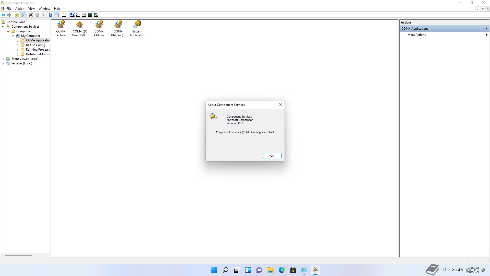Select the DCOM Config folder
490x276 pixels.
click(35, 45)
